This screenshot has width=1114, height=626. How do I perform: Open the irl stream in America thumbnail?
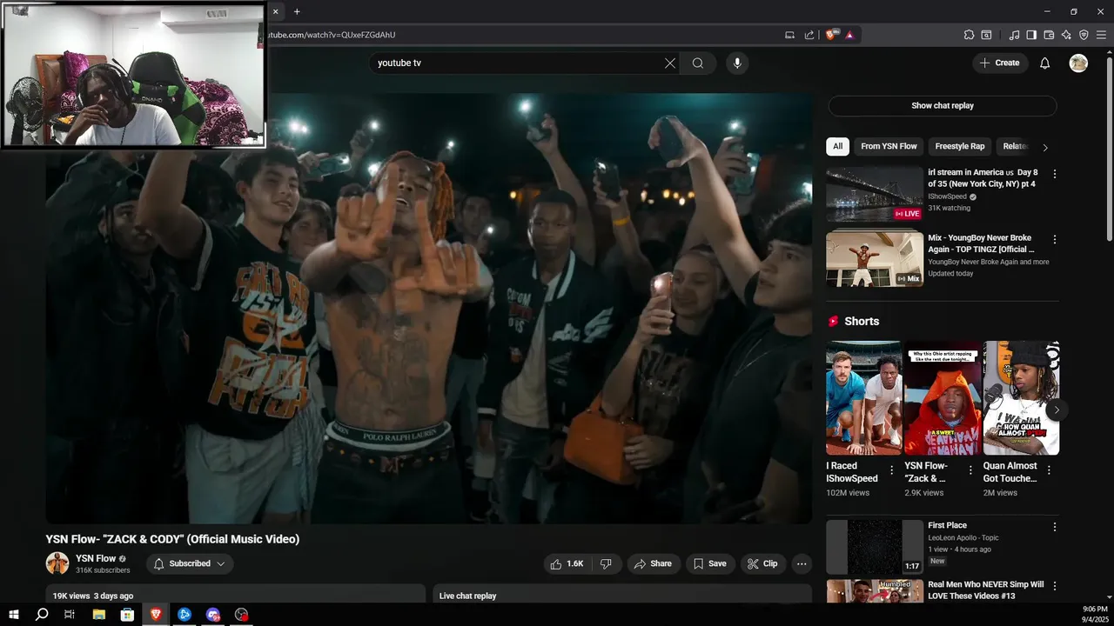click(x=875, y=194)
